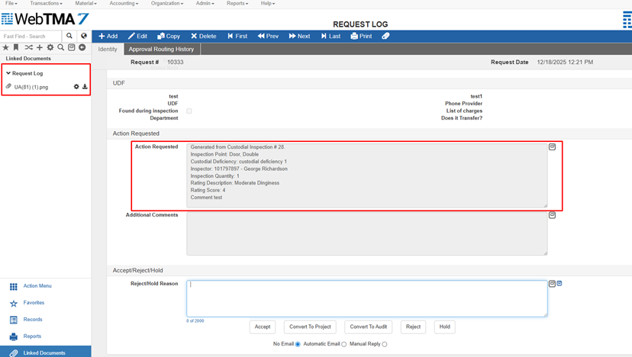Download the UA(81) (1).png linked document

tap(85, 87)
